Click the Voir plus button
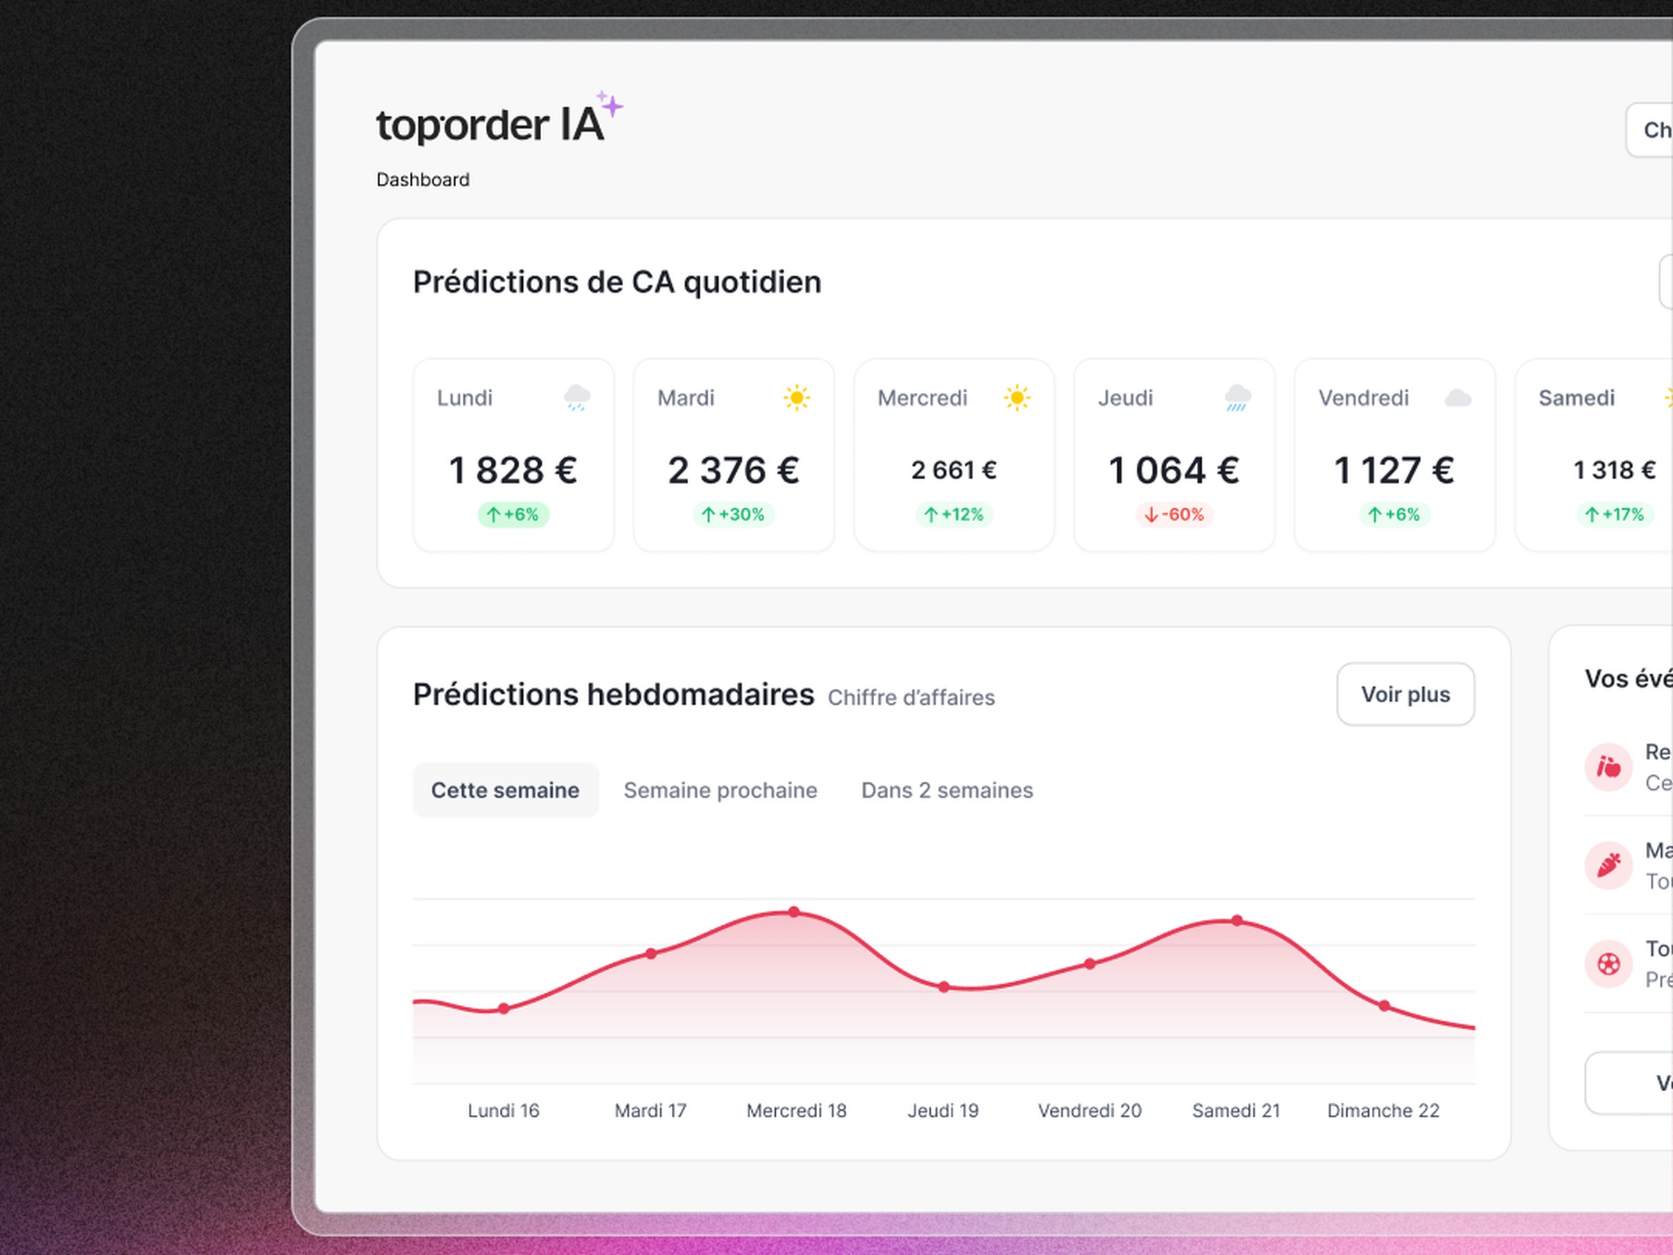This screenshot has height=1255, width=1673. (1405, 694)
